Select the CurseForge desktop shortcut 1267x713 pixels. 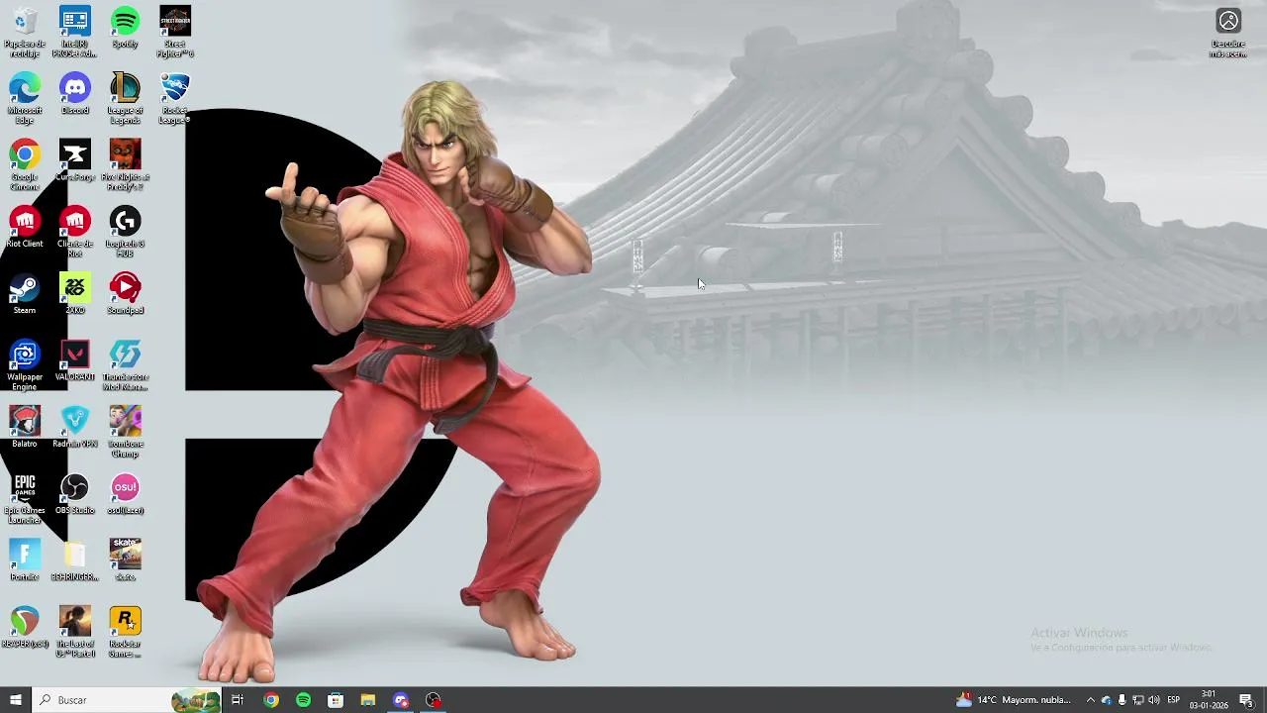pos(75,160)
